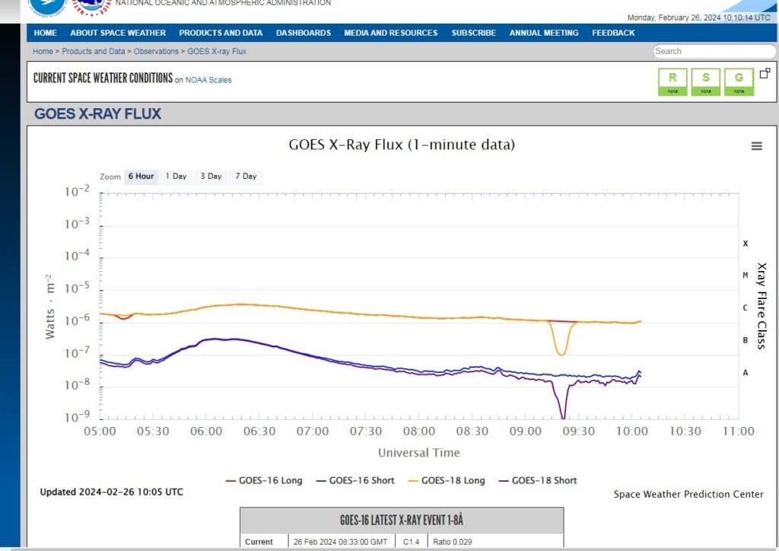
Task: Open the Dashboards menu
Action: pos(303,33)
